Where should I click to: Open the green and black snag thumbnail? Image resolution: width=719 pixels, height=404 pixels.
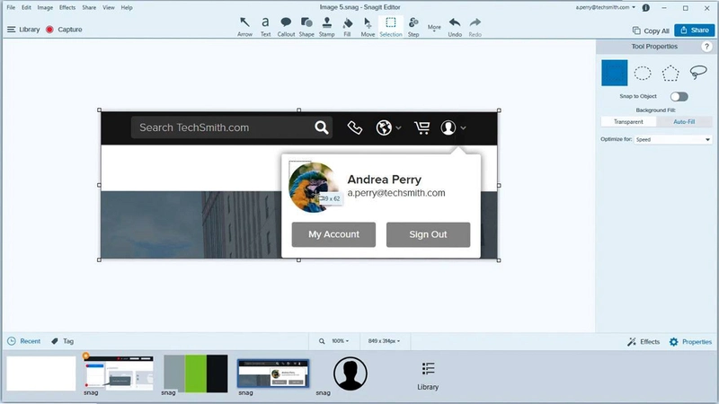click(x=195, y=373)
